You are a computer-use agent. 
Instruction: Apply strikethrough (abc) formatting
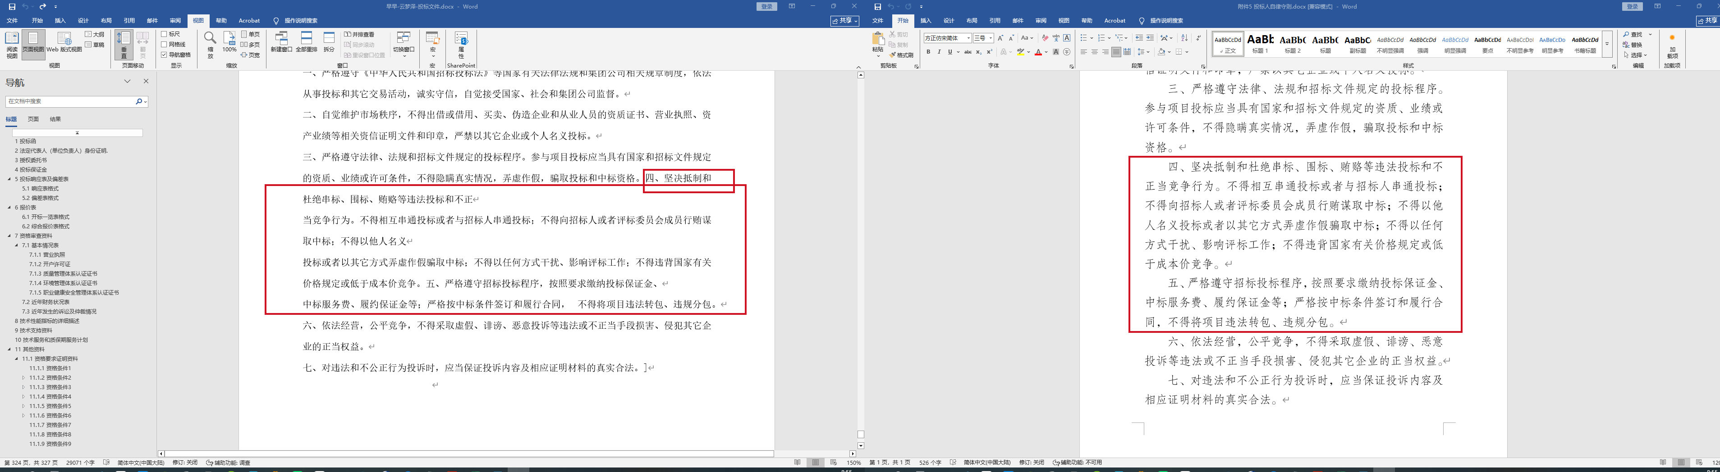click(x=968, y=52)
